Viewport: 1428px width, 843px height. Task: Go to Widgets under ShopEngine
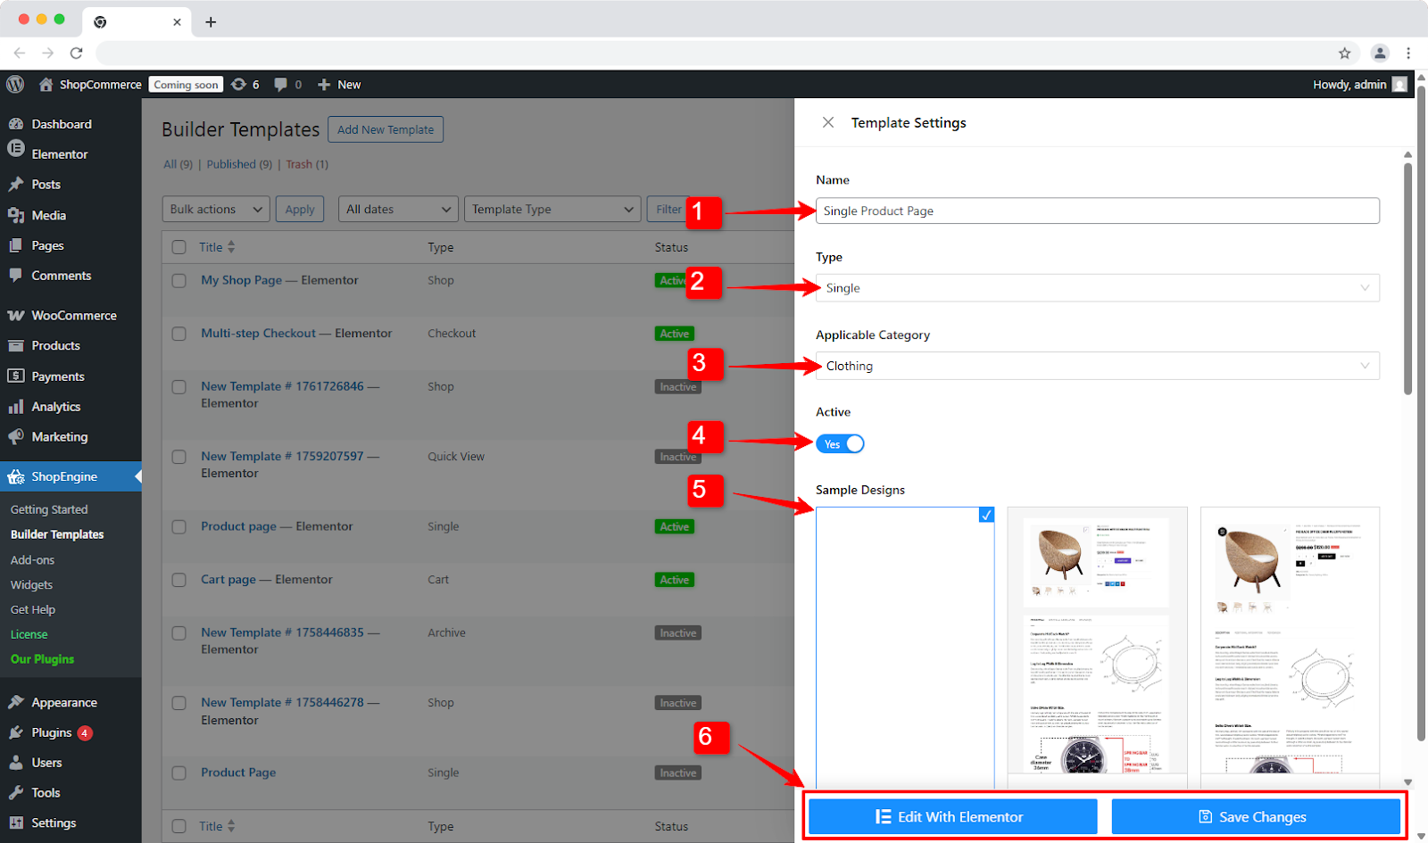(x=31, y=585)
